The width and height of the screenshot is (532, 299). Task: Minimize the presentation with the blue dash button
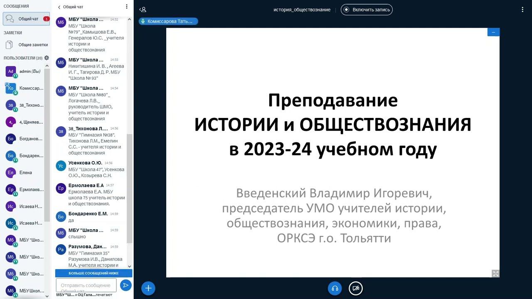coord(493,32)
